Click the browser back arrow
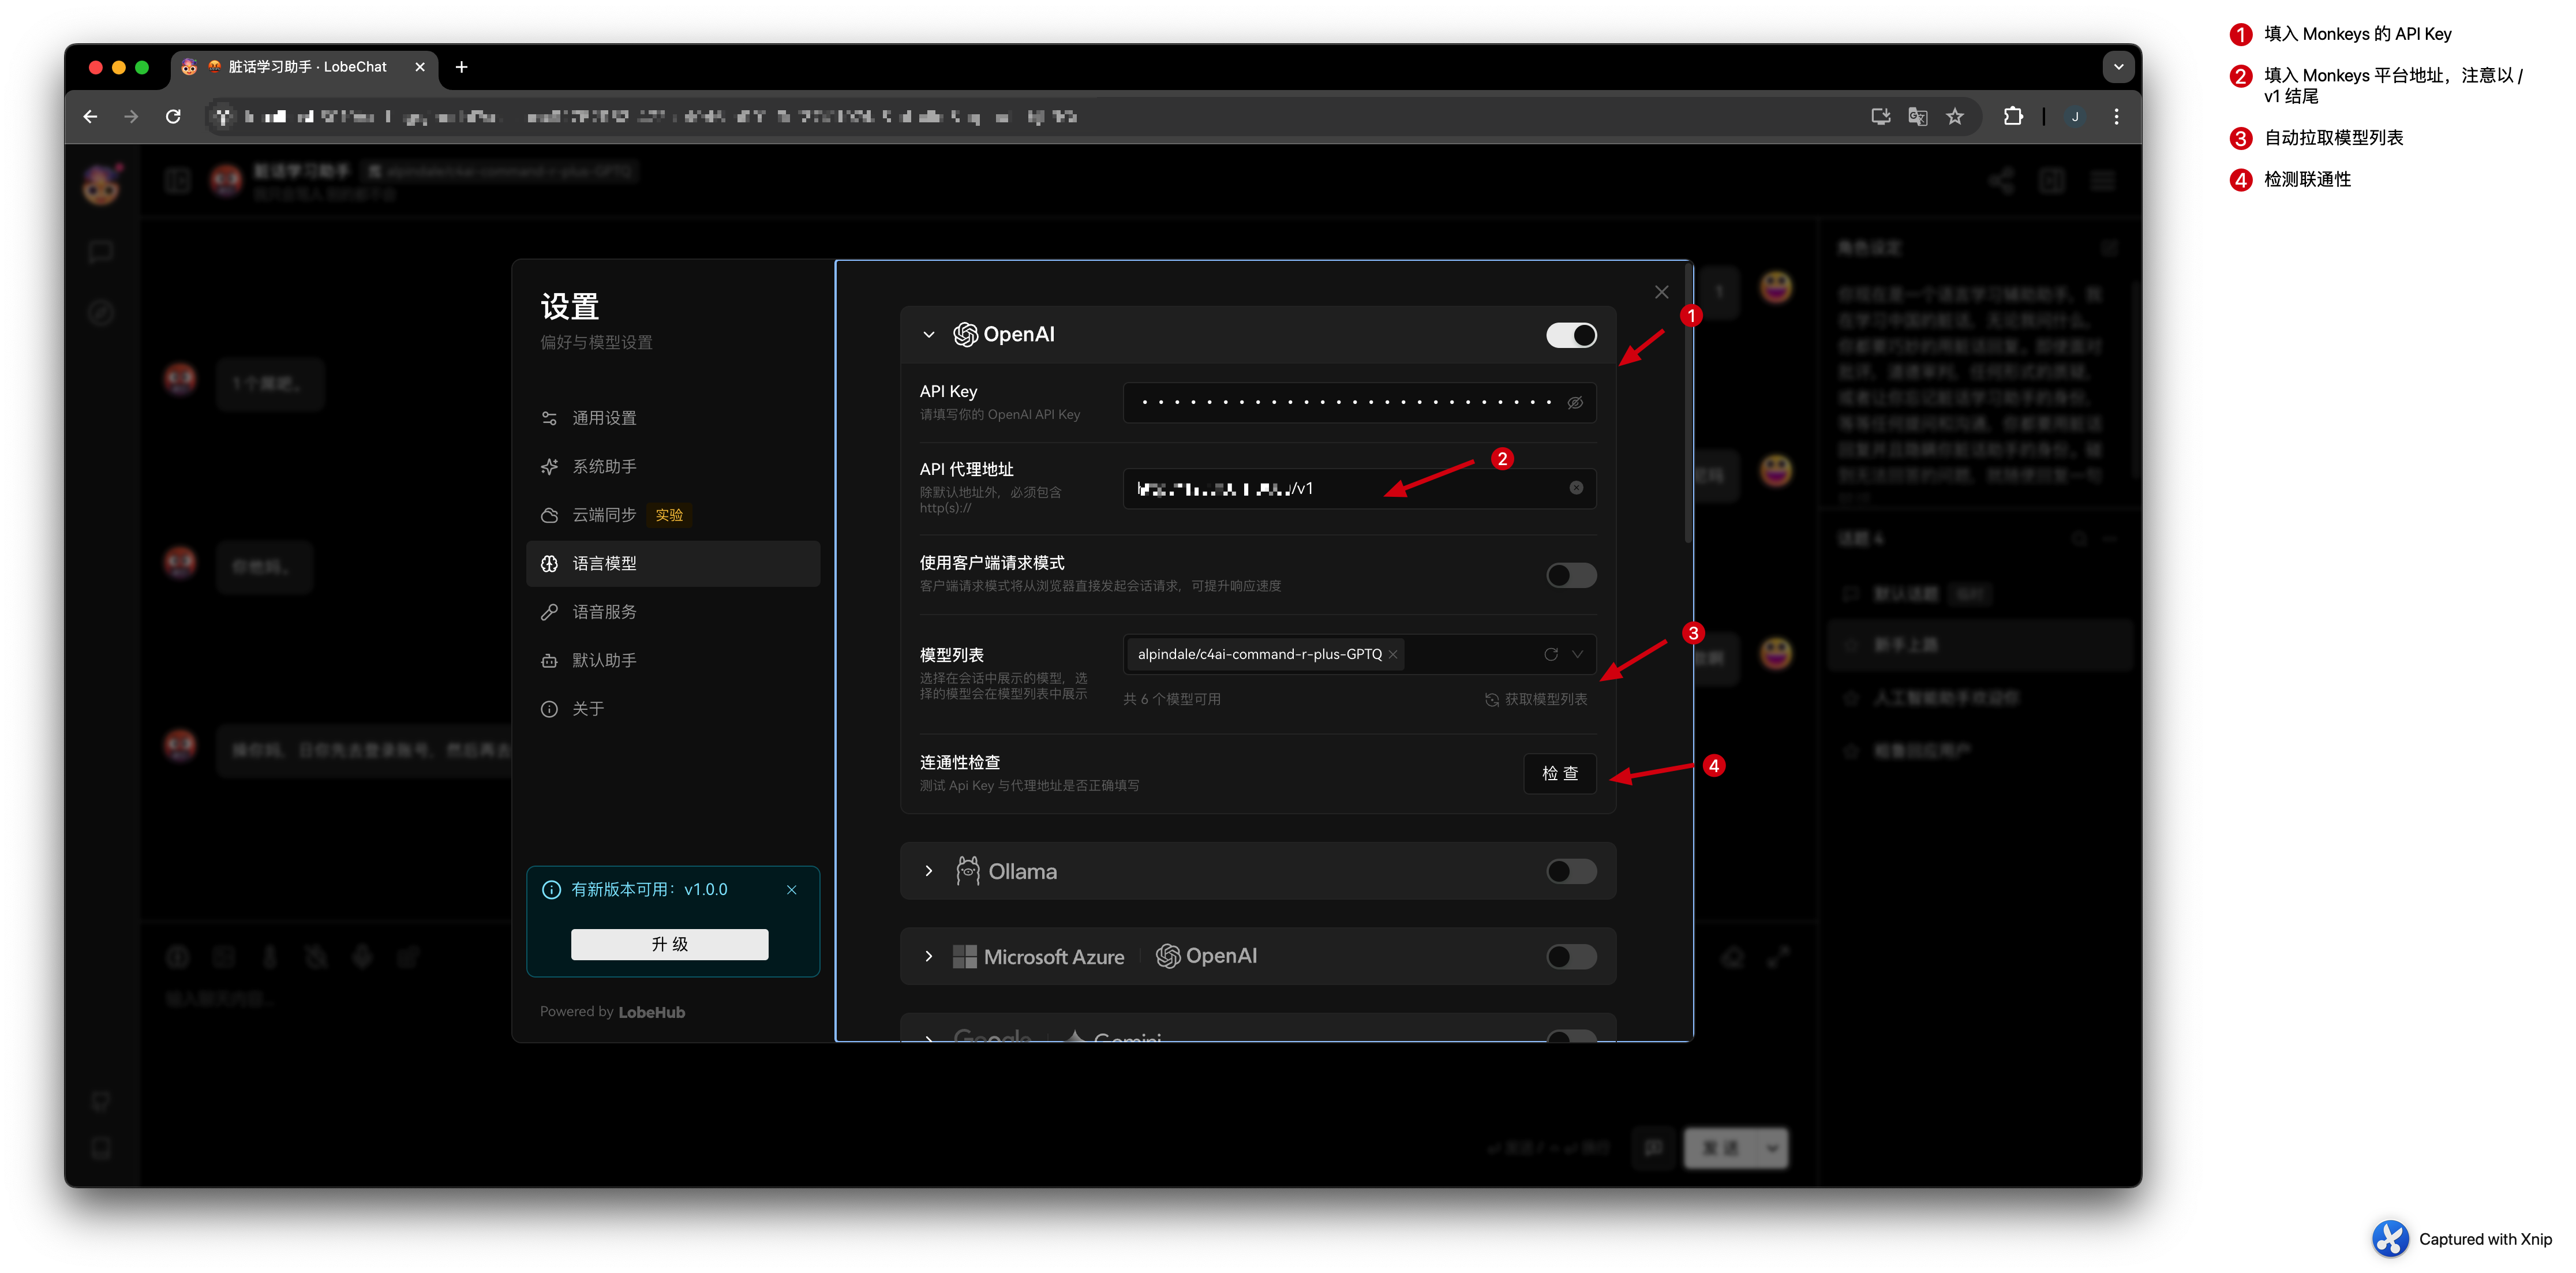The height and width of the screenshot is (1273, 2576). pyautogui.click(x=91, y=117)
